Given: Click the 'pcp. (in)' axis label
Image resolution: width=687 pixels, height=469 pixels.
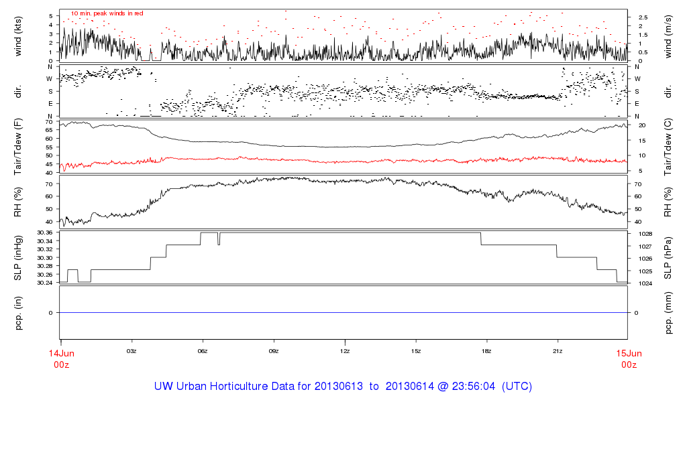Looking at the screenshot, I should pyautogui.click(x=18, y=313).
